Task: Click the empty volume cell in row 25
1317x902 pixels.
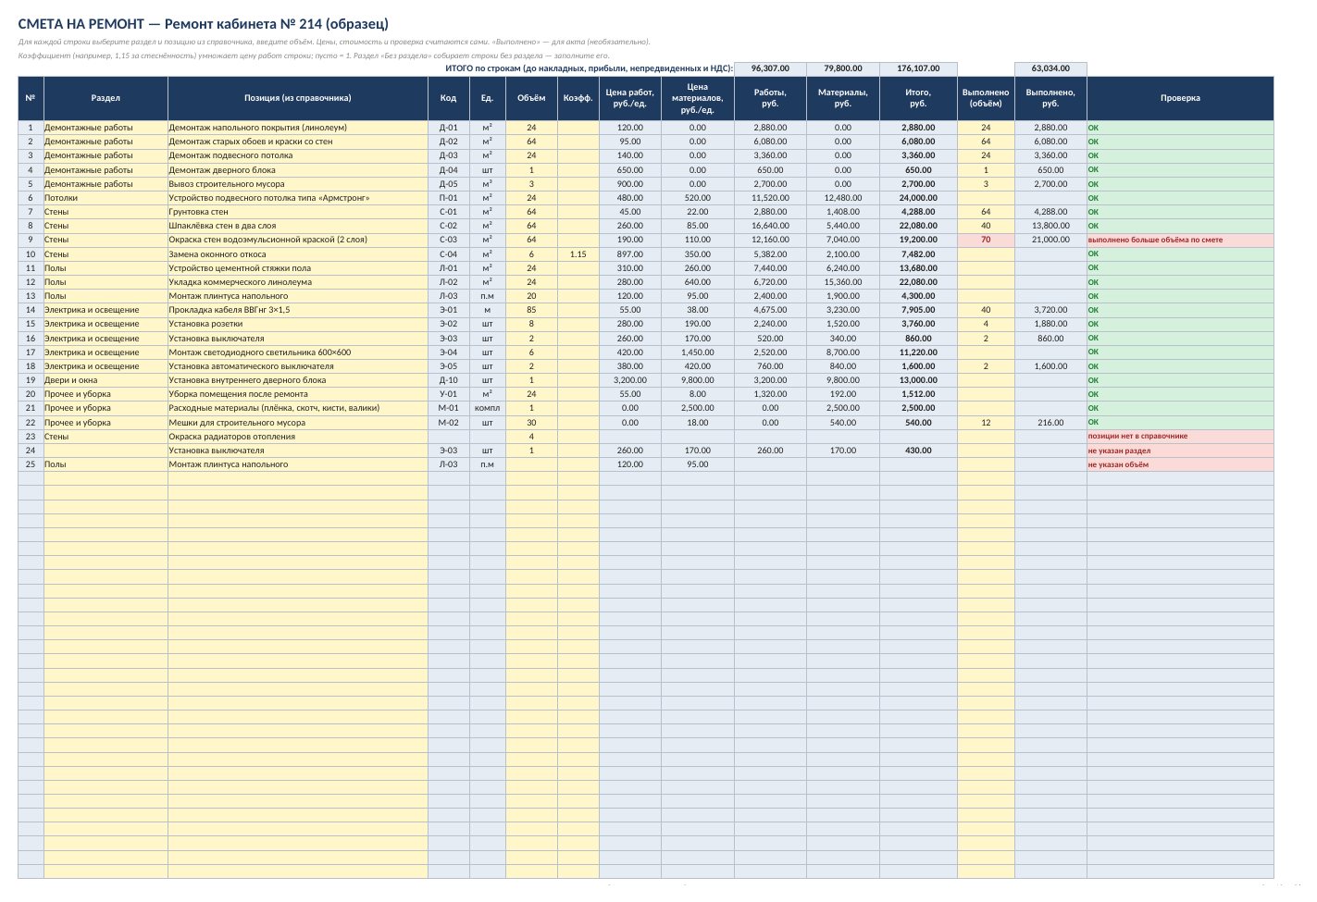Action: tap(531, 464)
